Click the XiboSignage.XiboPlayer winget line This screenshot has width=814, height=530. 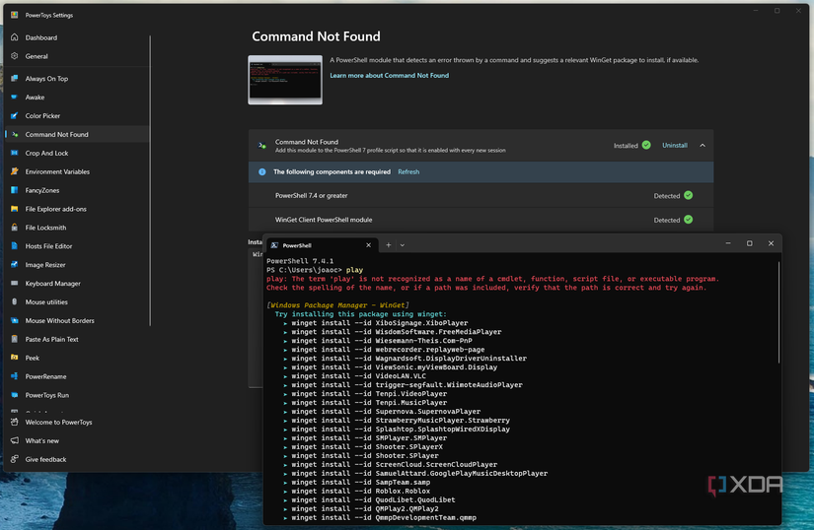(376, 323)
